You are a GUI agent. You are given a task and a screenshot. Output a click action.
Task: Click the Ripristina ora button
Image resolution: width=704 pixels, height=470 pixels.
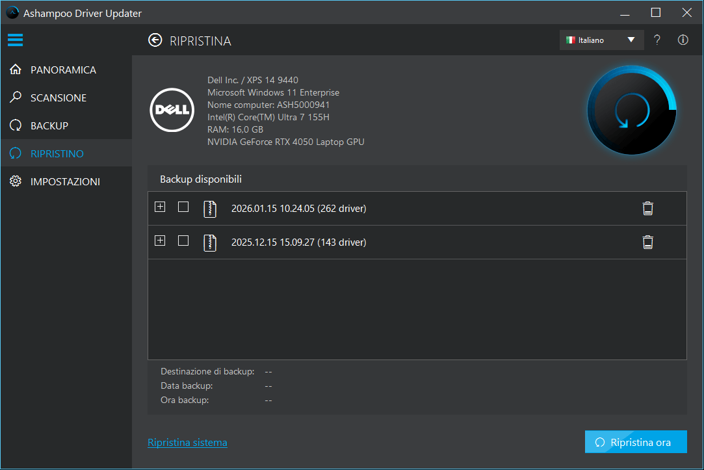point(636,441)
